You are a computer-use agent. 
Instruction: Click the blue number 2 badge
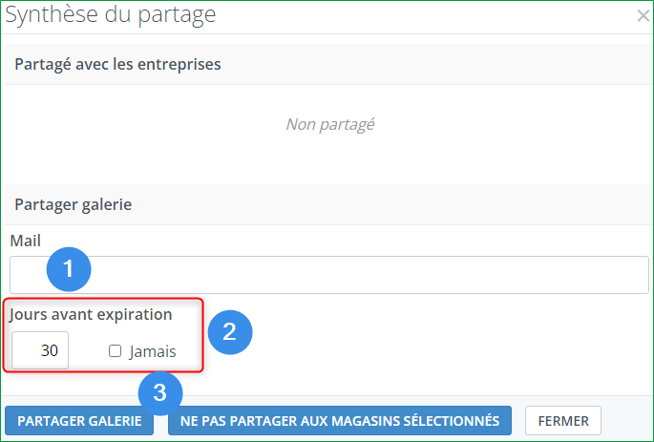pyautogui.click(x=229, y=332)
